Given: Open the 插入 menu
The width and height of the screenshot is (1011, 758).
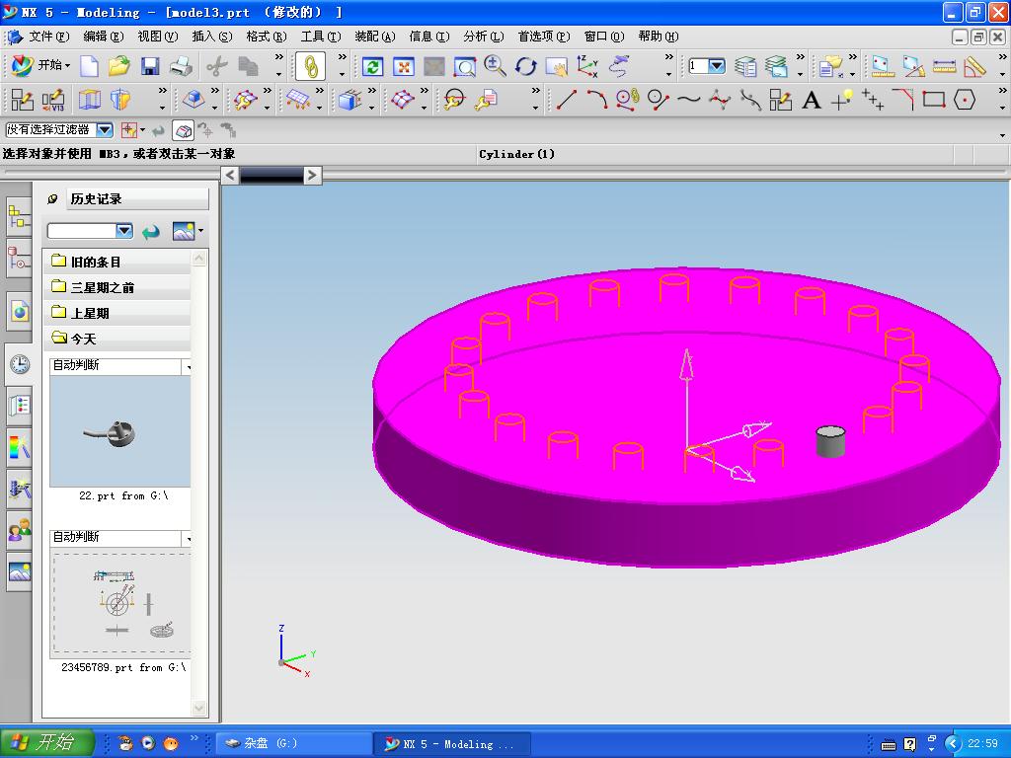Looking at the screenshot, I should 212,37.
